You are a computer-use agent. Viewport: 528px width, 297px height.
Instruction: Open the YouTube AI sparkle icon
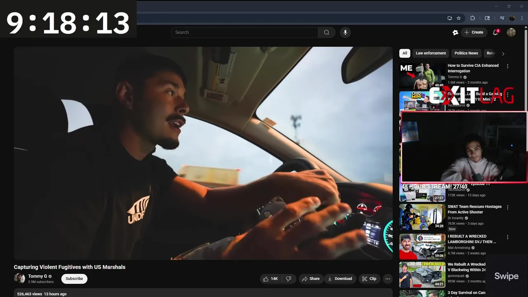click(x=455, y=32)
